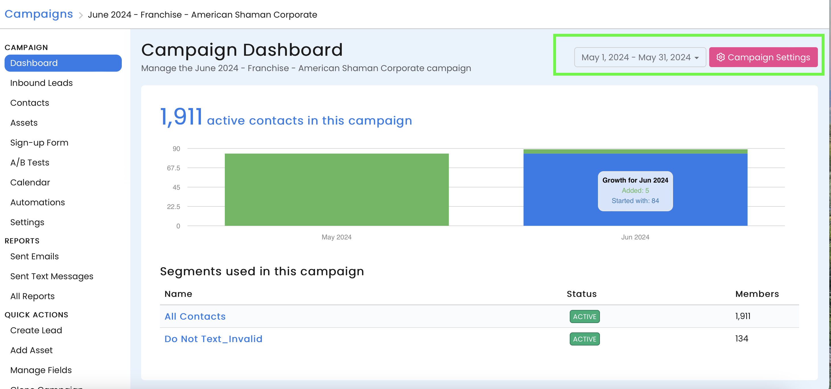This screenshot has width=831, height=389.
Task: Open A/B Tests from the sidebar
Action: point(30,162)
